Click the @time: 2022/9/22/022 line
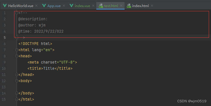Viewport: 211px width, 106px height. click(41, 31)
